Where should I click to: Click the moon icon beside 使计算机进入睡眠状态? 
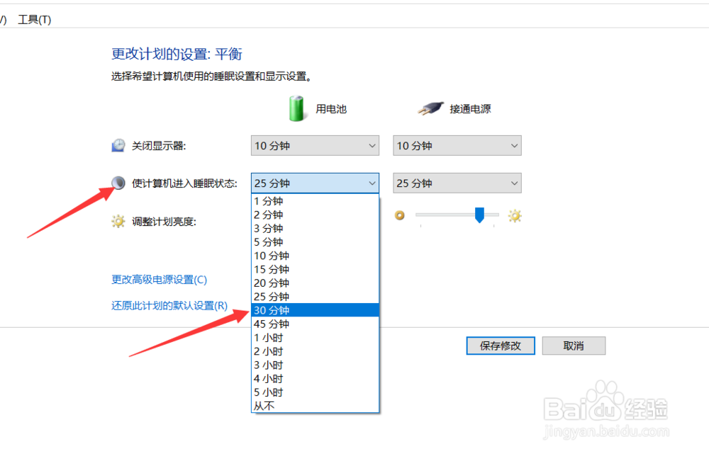click(x=117, y=182)
